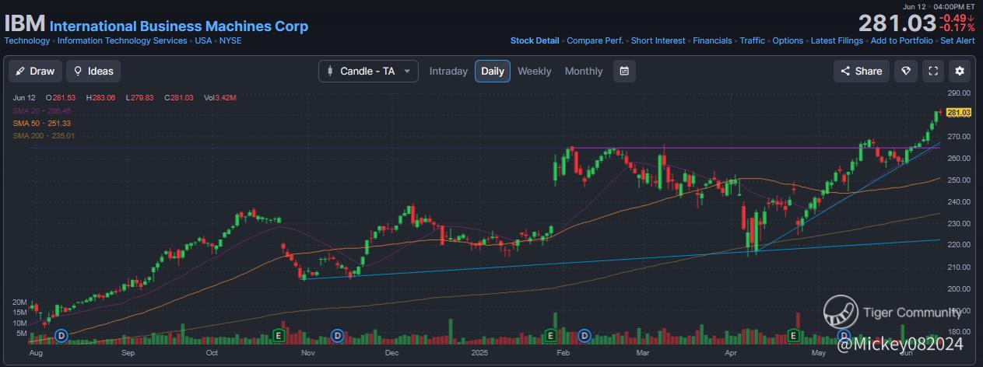Expand the Candle - TA chart type dropdown
Screen dimensions: 983x367
click(368, 71)
